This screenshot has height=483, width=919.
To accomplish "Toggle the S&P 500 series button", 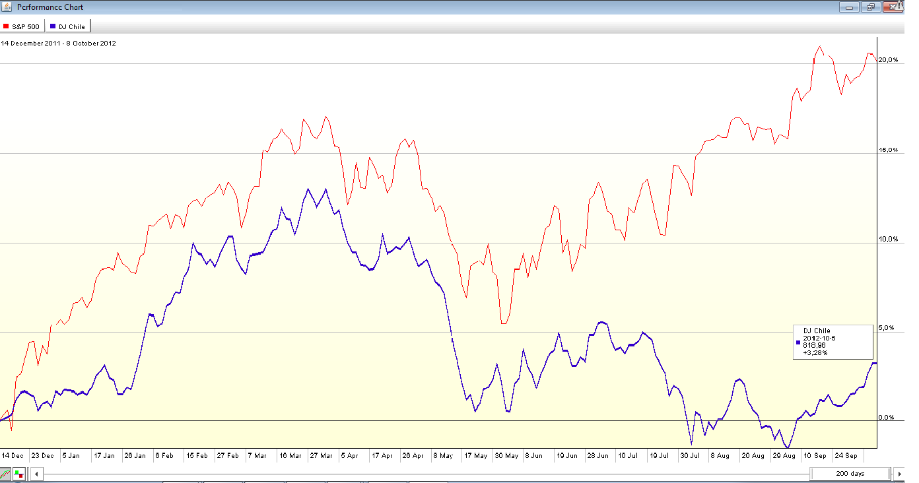I will pyautogui.click(x=22, y=26).
